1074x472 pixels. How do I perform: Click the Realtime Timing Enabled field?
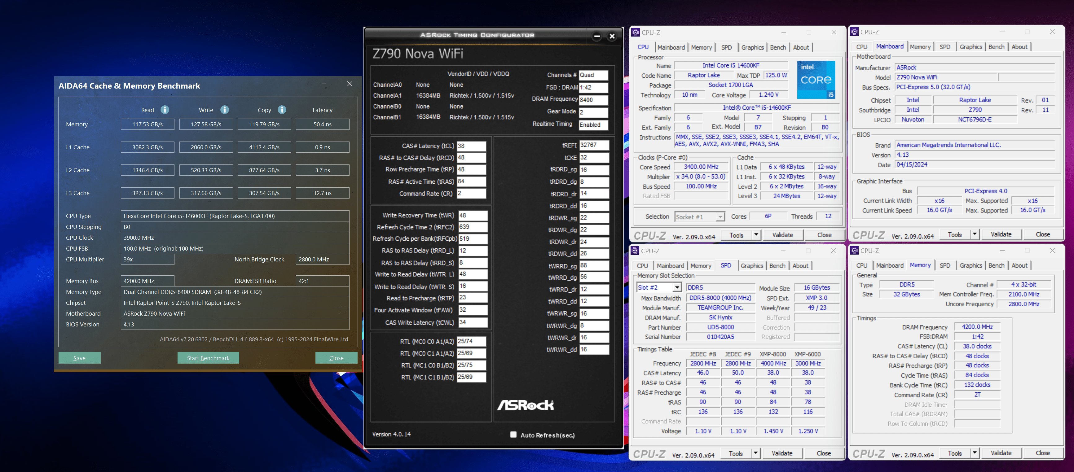point(593,125)
